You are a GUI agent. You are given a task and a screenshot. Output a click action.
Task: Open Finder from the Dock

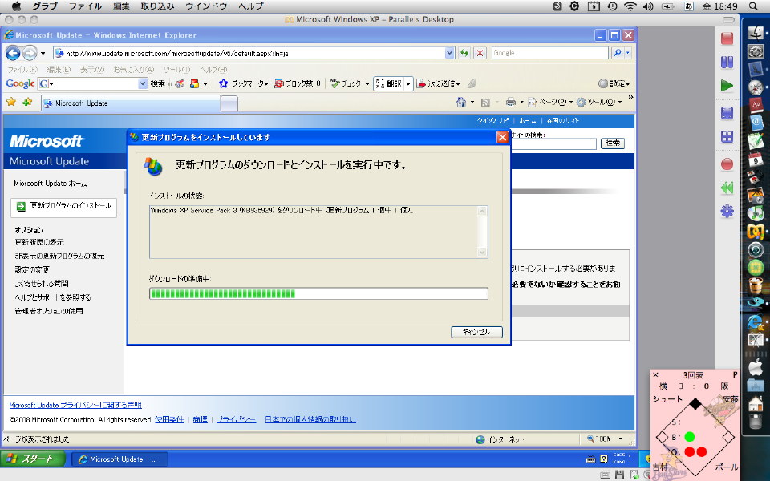[756, 33]
